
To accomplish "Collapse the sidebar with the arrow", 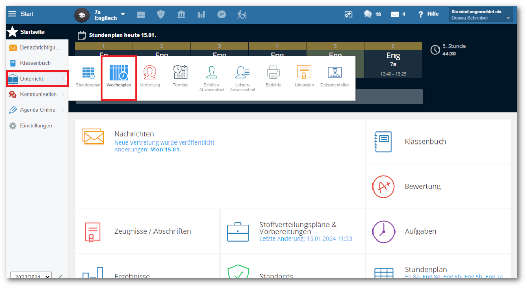I will [60, 277].
